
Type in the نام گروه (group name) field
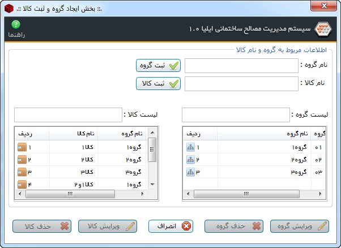click(x=241, y=66)
